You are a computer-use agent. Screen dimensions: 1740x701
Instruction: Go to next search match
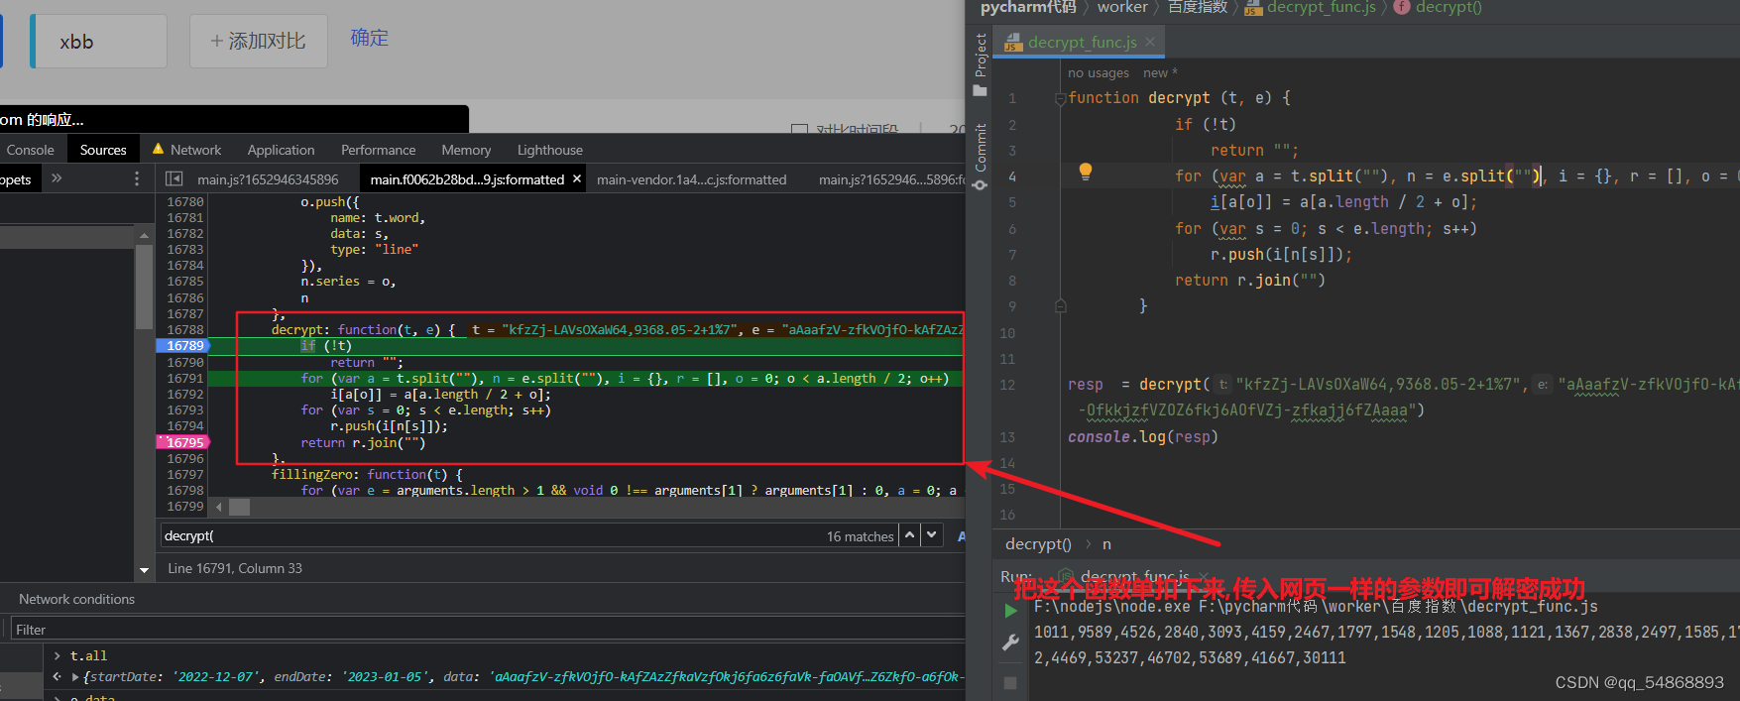tap(932, 535)
